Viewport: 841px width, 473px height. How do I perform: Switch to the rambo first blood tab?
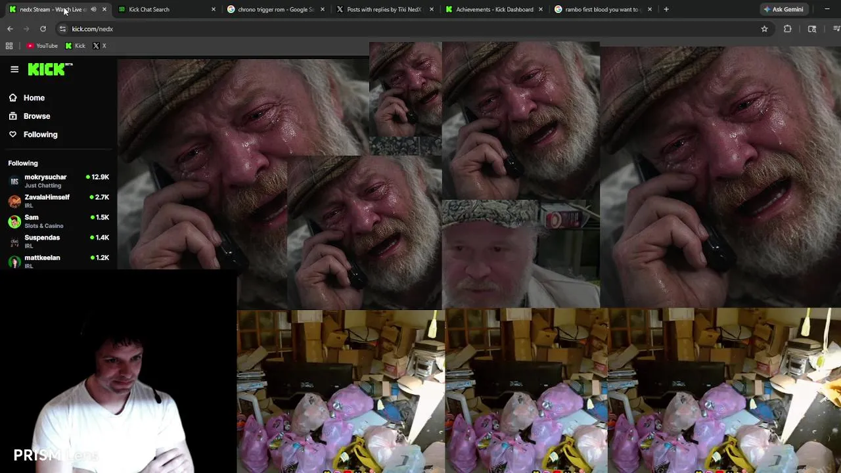[602, 9]
